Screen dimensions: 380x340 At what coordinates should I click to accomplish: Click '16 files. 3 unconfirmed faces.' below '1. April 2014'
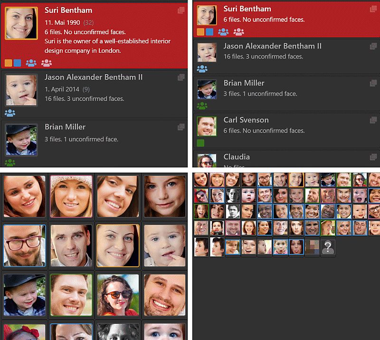(85, 99)
